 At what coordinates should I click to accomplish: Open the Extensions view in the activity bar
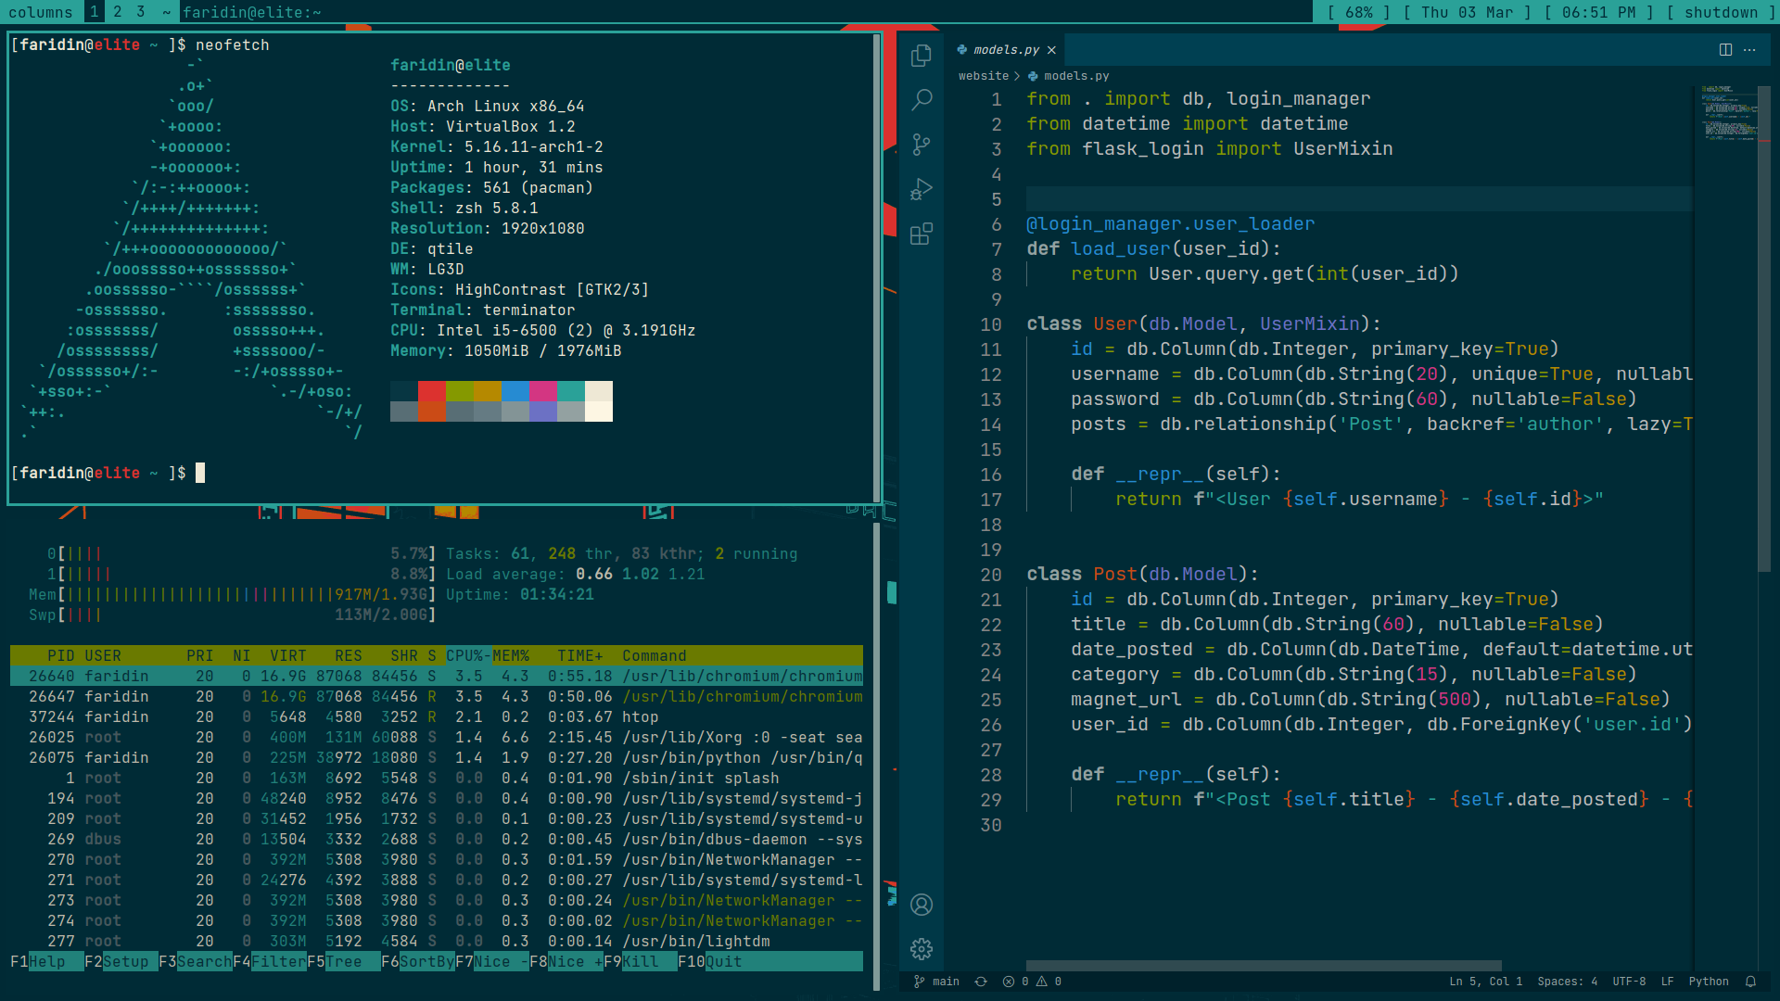click(x=921, y=233)
